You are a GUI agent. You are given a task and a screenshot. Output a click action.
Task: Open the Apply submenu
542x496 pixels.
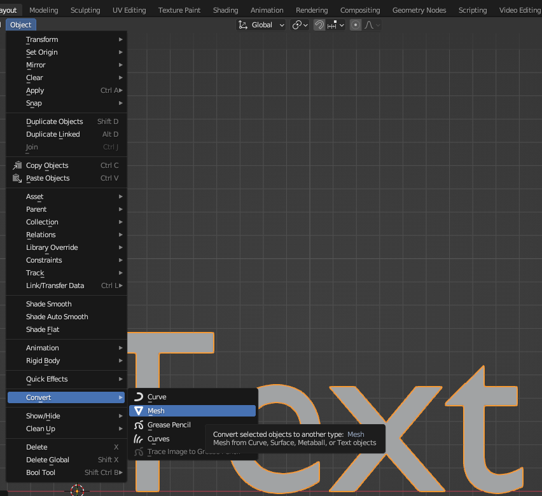point(66,90)
